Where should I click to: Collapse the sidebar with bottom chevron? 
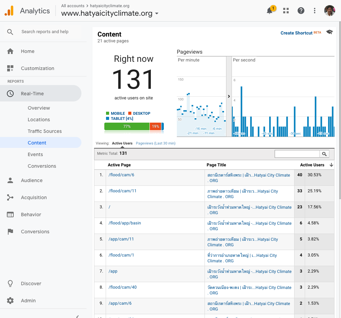pos(77,317)
